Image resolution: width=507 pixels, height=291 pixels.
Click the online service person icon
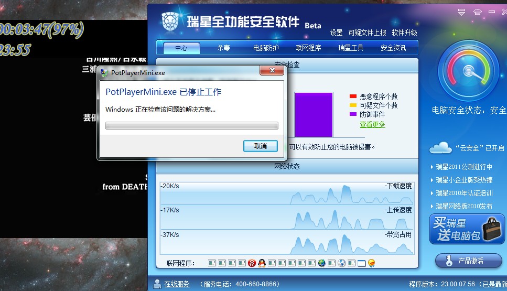coord(157,284)
